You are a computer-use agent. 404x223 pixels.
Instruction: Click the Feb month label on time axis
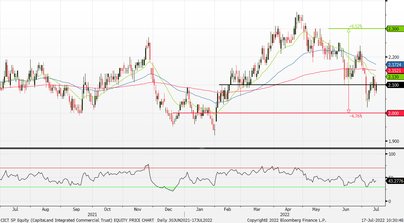pyautogui.click(x=227, y=209)
